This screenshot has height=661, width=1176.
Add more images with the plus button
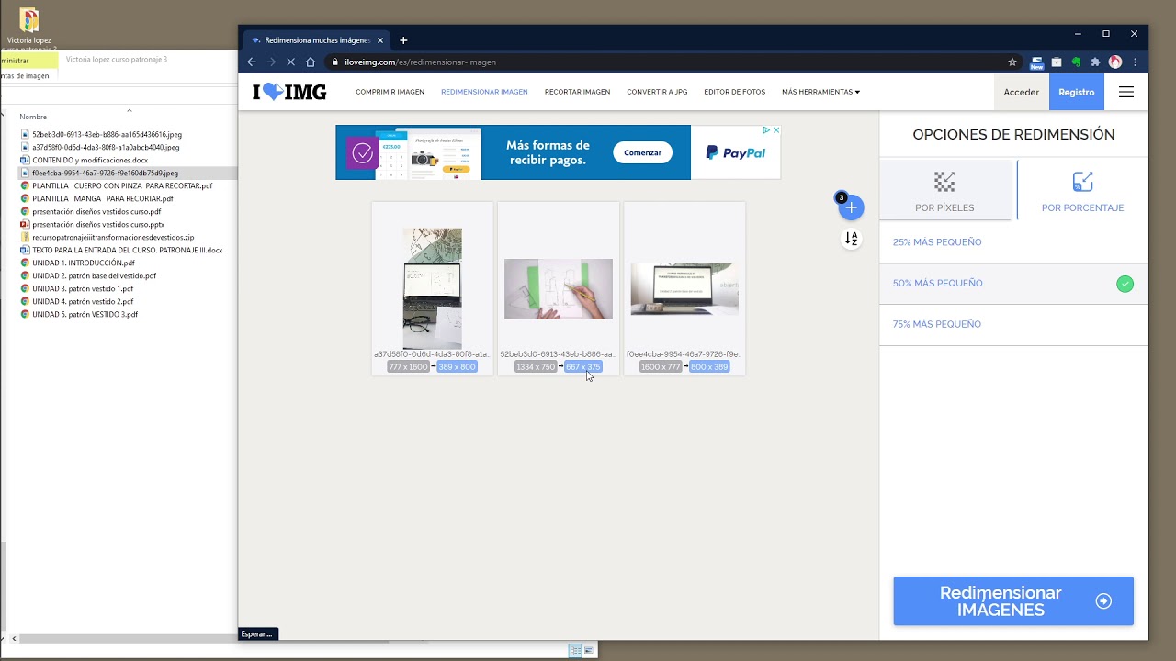point(851,207)
